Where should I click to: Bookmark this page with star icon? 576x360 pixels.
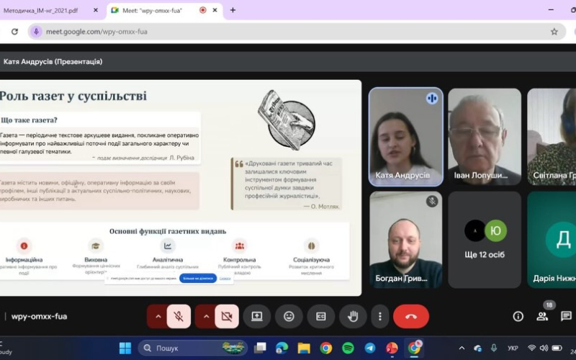[554, 32]
